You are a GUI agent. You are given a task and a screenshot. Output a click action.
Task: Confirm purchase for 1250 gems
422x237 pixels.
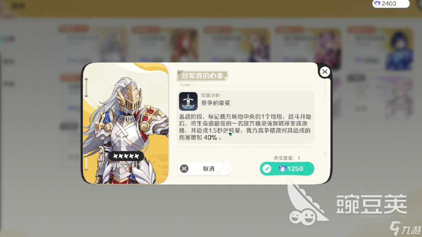pos(287,169)
